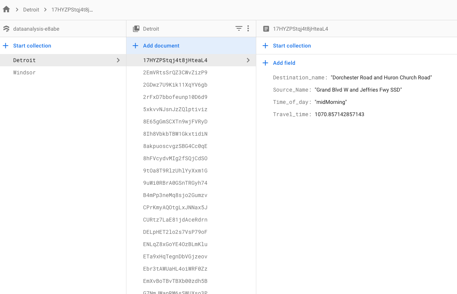Viewport: 457px width, 294px height.
Task: Open the filter list icon in Detroit panel
Action: click(x=239, y=28)
